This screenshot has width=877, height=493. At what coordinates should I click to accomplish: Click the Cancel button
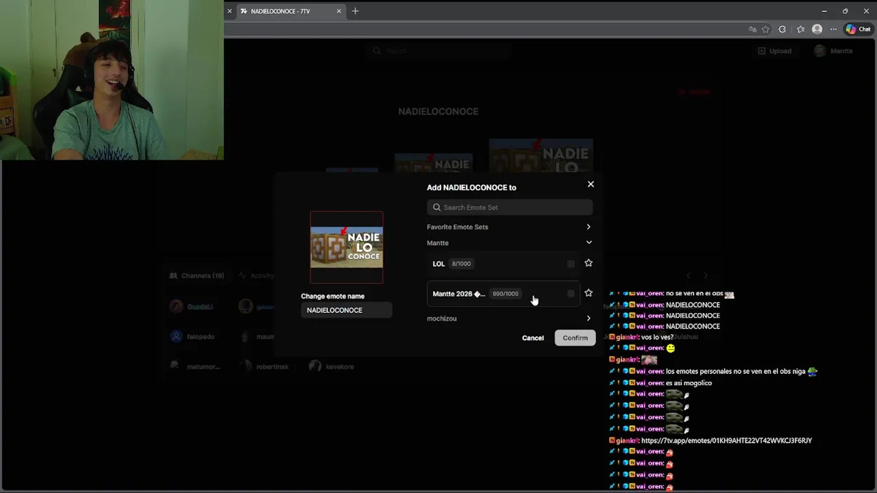point(533,338)
